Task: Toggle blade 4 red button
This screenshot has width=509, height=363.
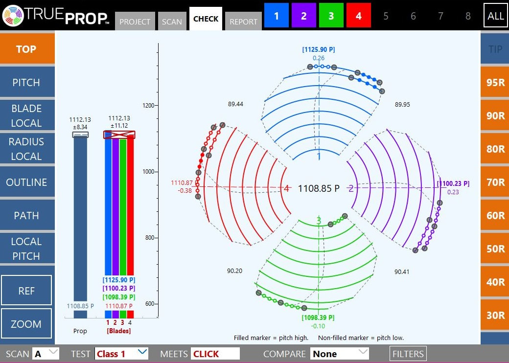Action: (x=359, y=16)
